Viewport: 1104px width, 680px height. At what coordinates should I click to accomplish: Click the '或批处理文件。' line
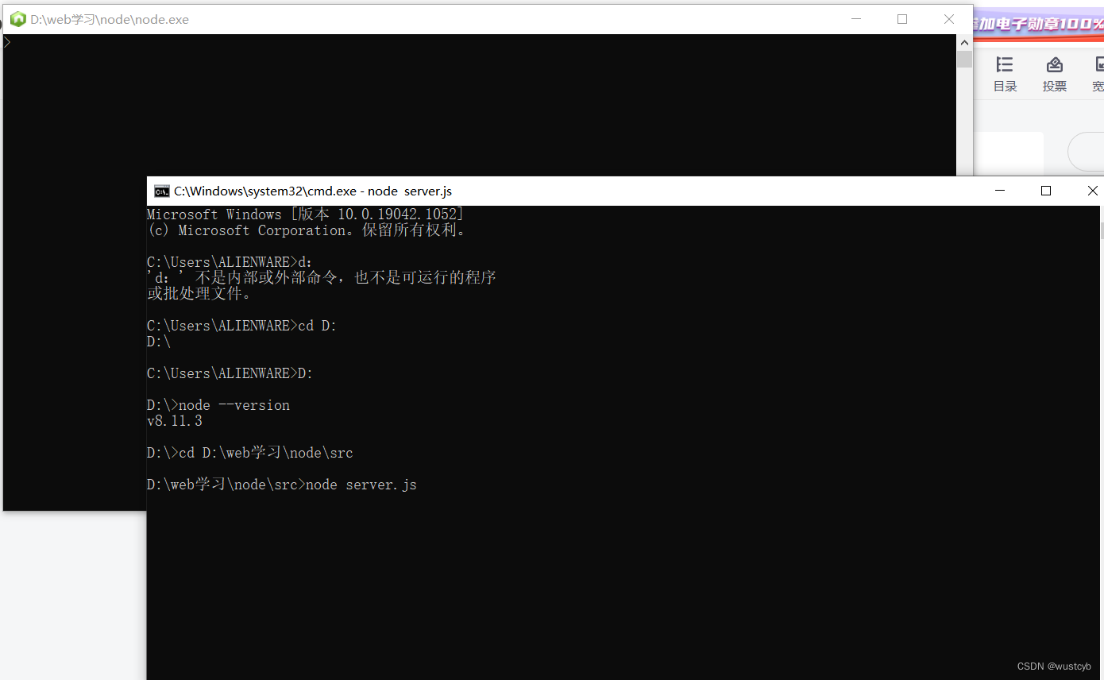click(199, 294)
